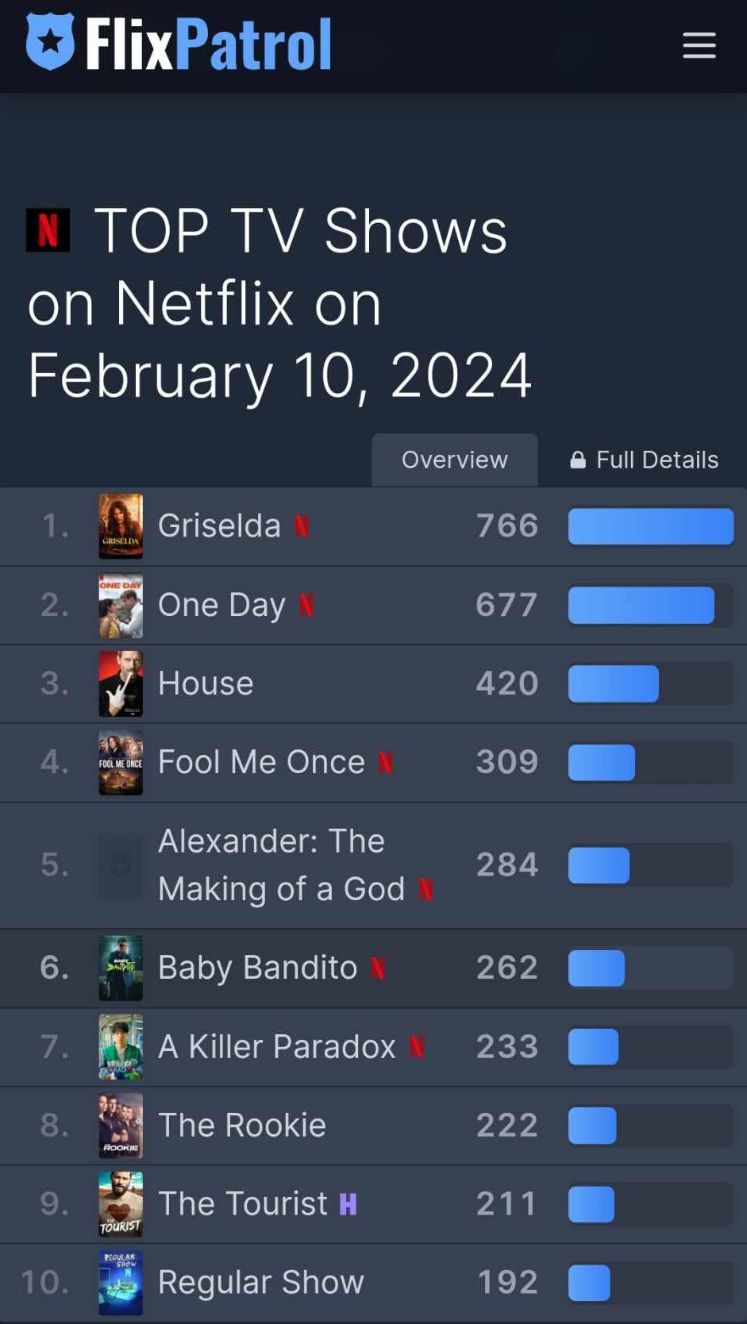This screenshot has height=1324, width=747.
Task: Click the Netflix icon beside A Killer Paradox
Action: pos(417,1047)
